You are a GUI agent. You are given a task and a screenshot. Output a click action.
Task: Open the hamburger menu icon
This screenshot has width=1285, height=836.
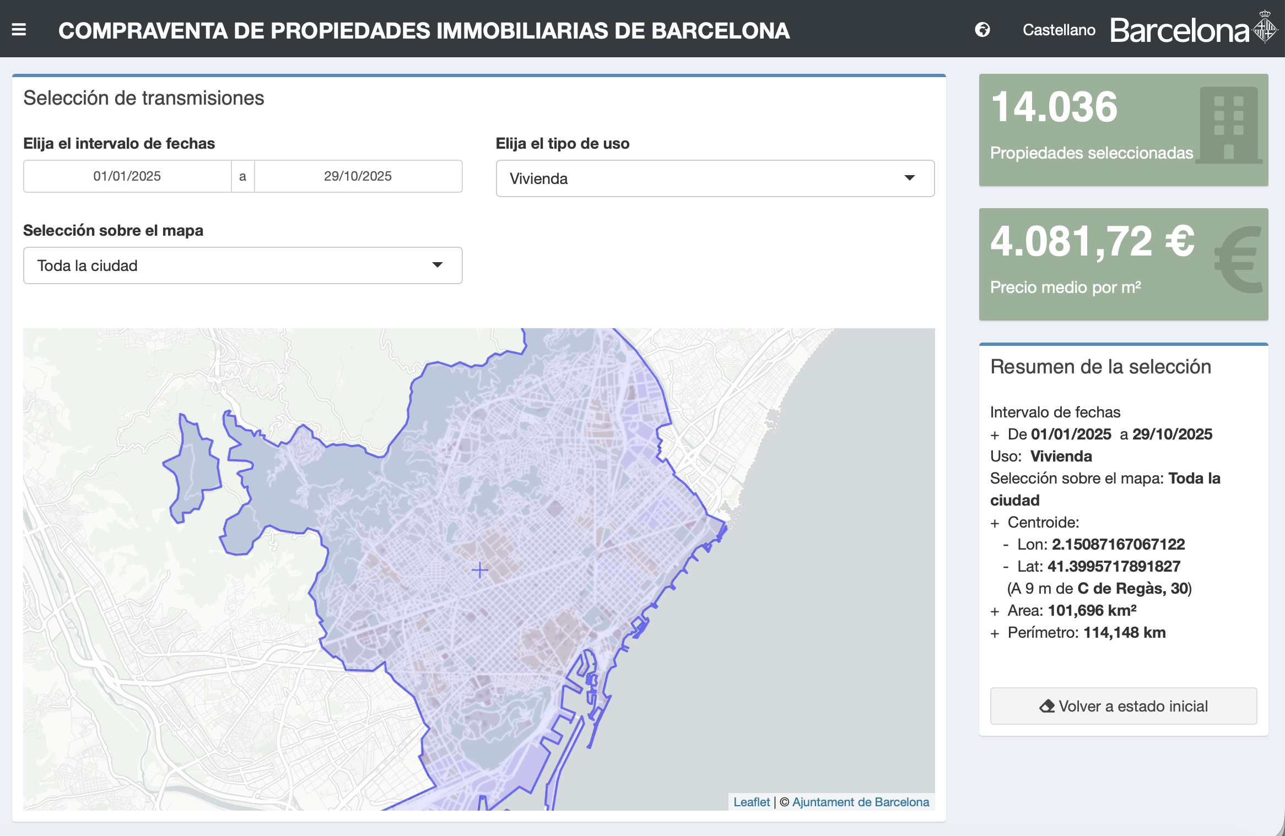click(x=19, y=30)
